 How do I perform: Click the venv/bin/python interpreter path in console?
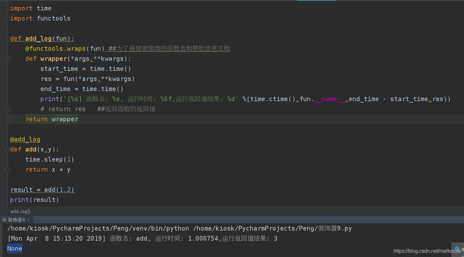tap(98, 228)
